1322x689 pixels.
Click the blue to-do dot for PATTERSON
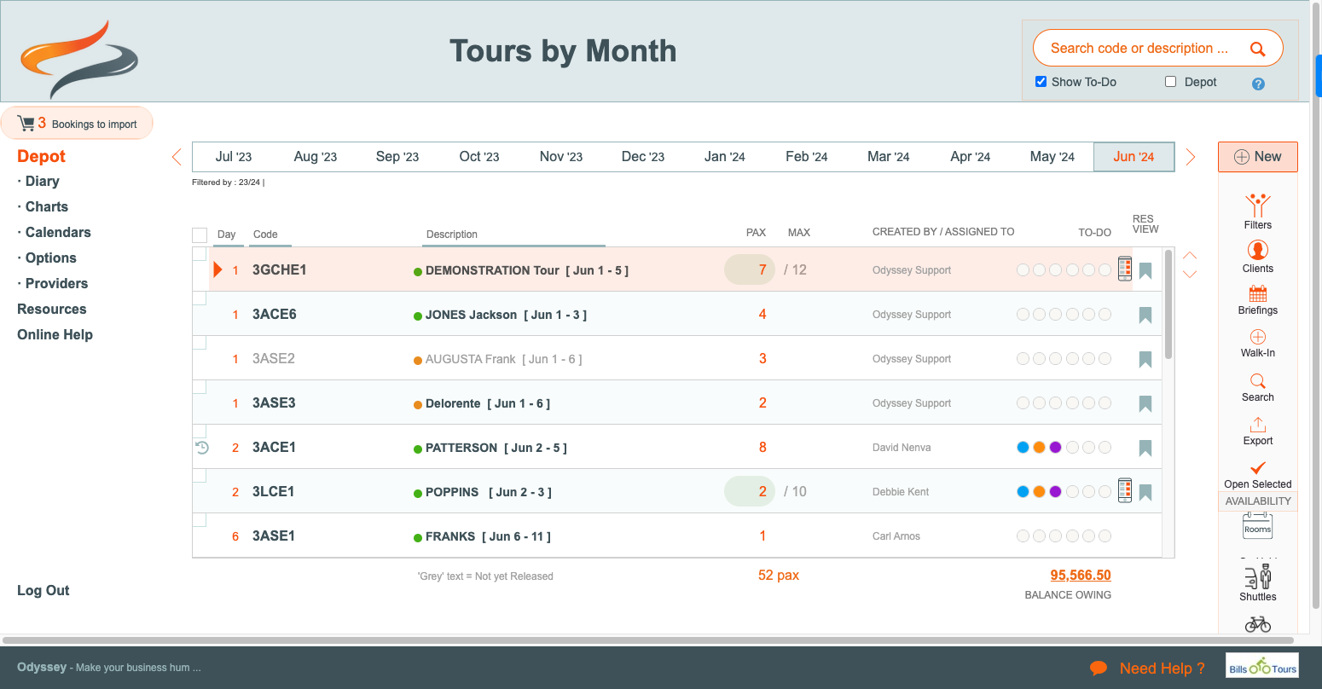pyautogui.click(x=1023, y=448)
